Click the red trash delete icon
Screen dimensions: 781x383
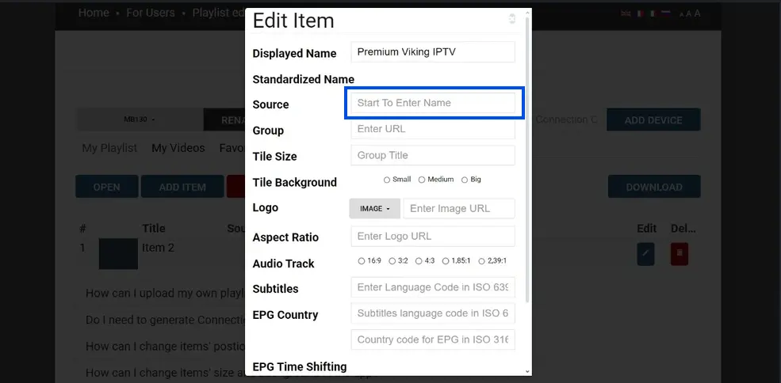tap(680, 254)
